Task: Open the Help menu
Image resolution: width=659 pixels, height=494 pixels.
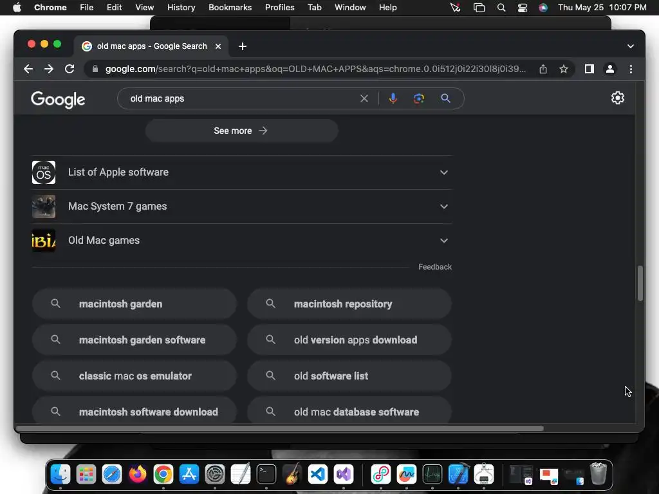Action: pos(387,7)
